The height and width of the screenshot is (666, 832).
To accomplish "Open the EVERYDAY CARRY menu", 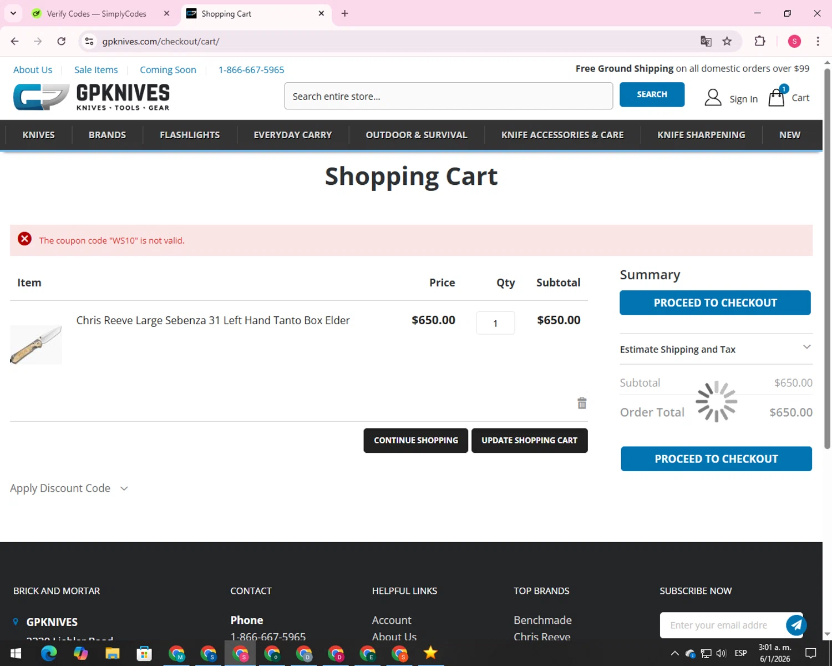I will [x=293, y=135].
